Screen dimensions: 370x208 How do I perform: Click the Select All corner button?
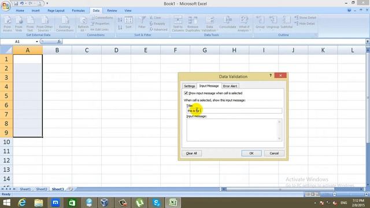6,50
